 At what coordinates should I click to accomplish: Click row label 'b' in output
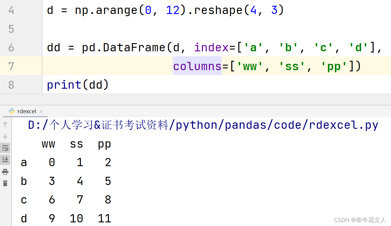pos(24,181)
